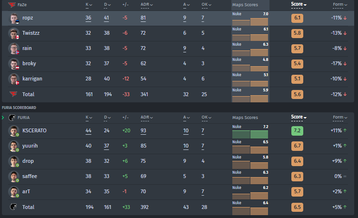Open ropz player profile link
Screen dimensions: 358x218
tap(28, 18)
